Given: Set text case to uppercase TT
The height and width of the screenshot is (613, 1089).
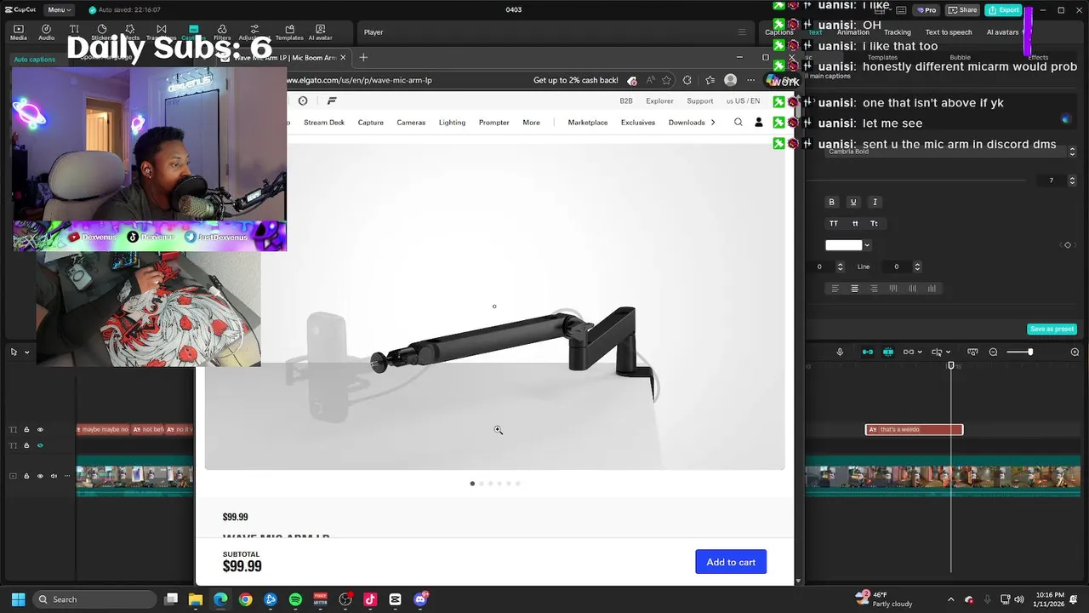Looking at the screenshot, I should click(834, 223).
